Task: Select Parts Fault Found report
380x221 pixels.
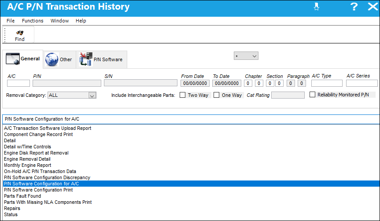Action: point(22,196)
